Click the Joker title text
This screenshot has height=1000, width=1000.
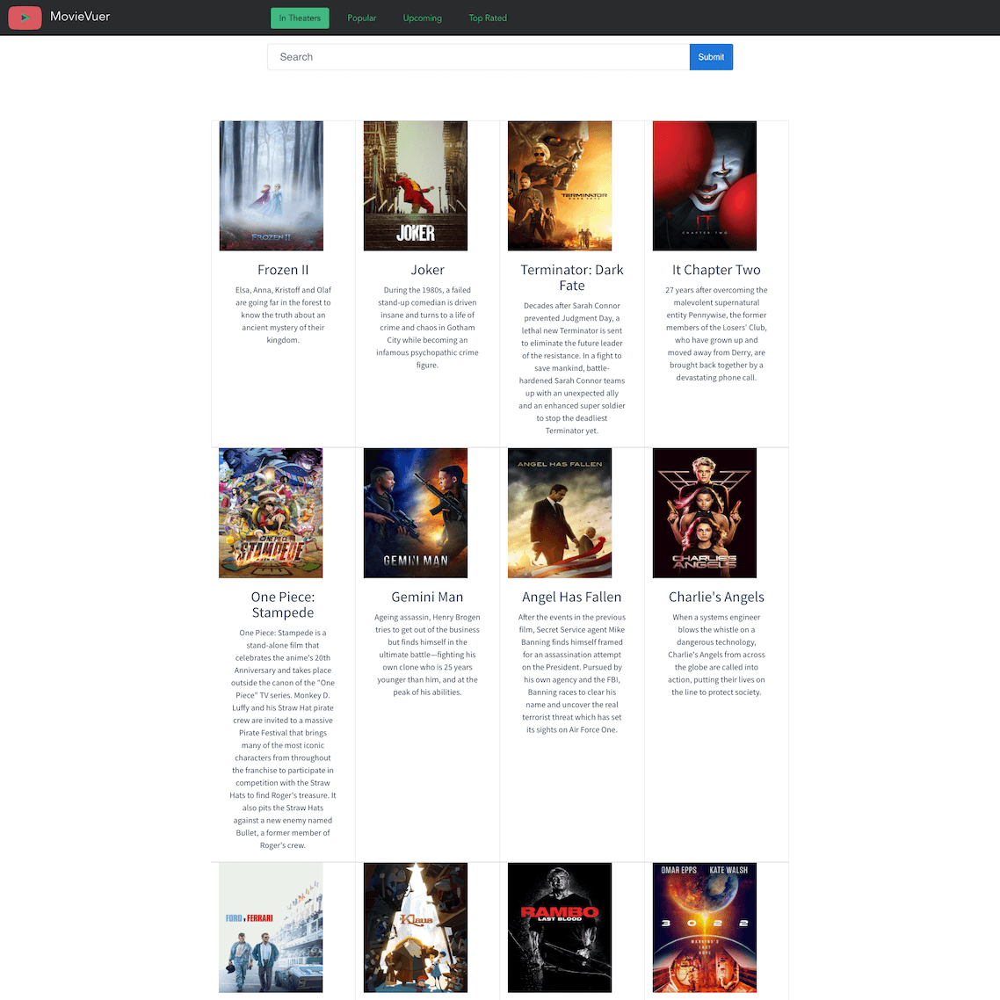427,270
